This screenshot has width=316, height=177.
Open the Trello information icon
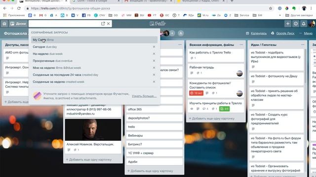pyautogui.click(x=296, y=24)
